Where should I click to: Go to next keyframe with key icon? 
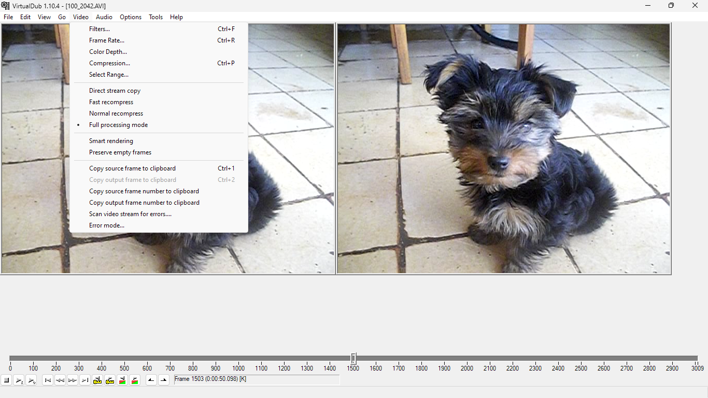coord(110,380)
